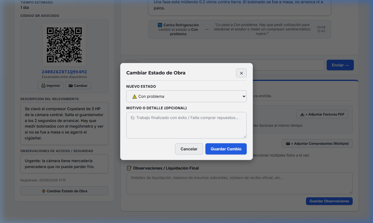Click the warning icon in the Nuevo Estado select
The width and height of the screenshot is (373, 223).
135,96
